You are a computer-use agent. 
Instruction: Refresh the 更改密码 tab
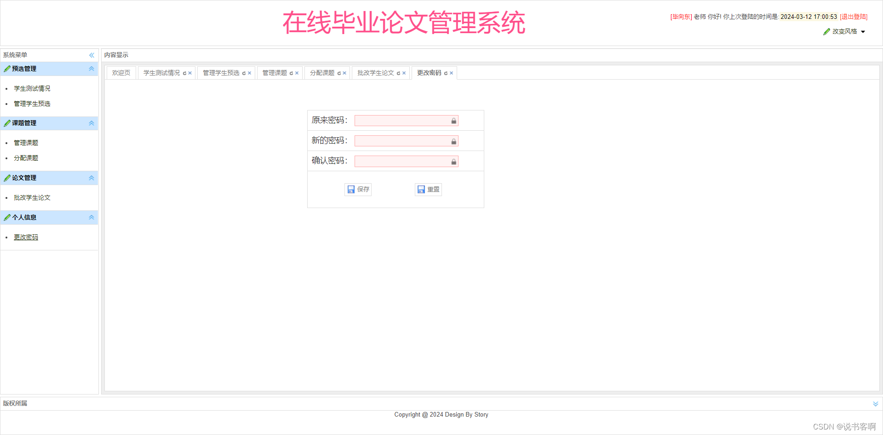tap(446, 73)
